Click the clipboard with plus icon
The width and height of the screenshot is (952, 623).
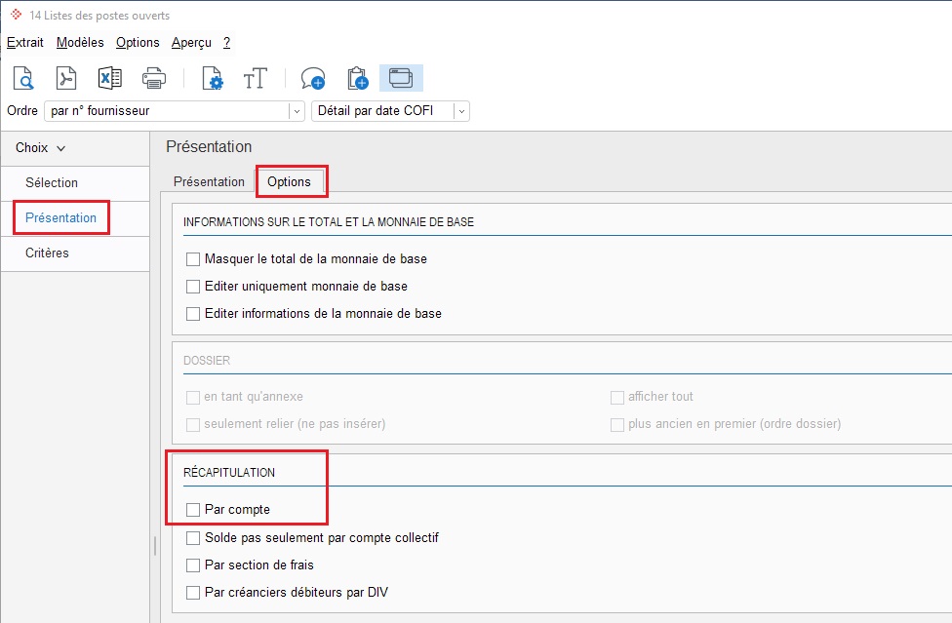(358, 78)
